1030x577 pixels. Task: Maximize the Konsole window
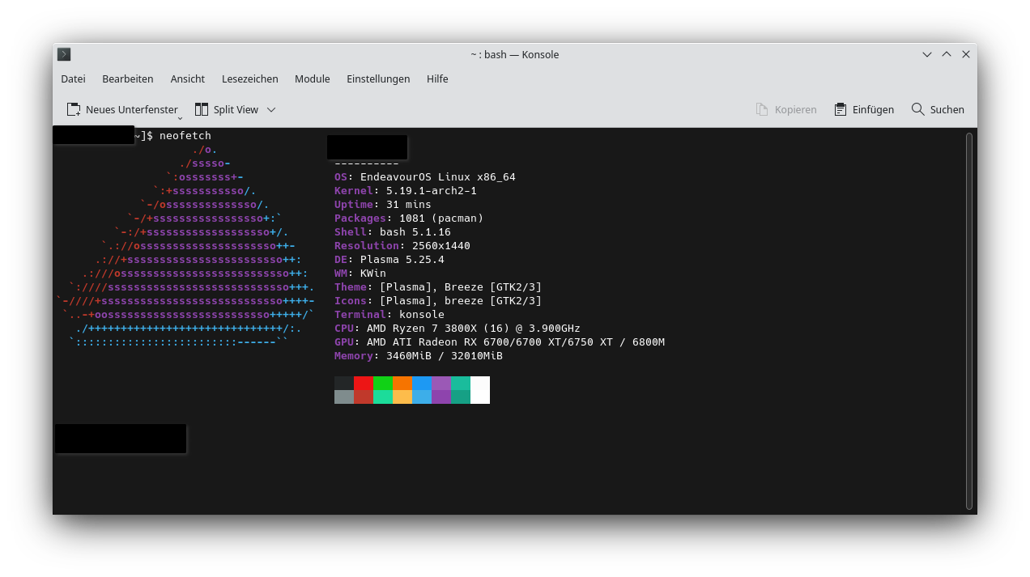click(x=947, y=54)
